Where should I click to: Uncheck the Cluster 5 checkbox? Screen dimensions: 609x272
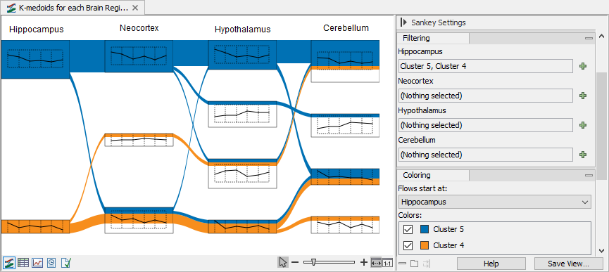[408, 229]
